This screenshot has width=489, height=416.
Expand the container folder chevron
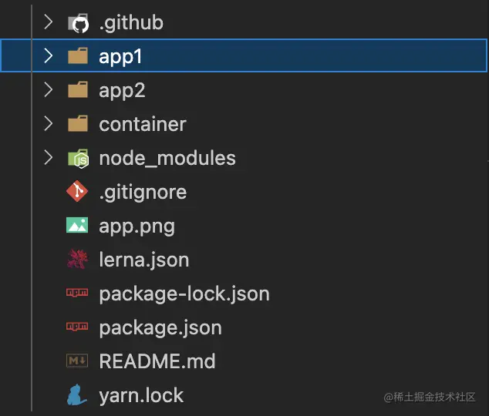click(49, 124)
